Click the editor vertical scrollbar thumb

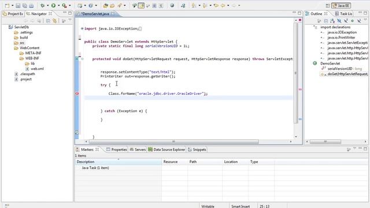(296, 73)
